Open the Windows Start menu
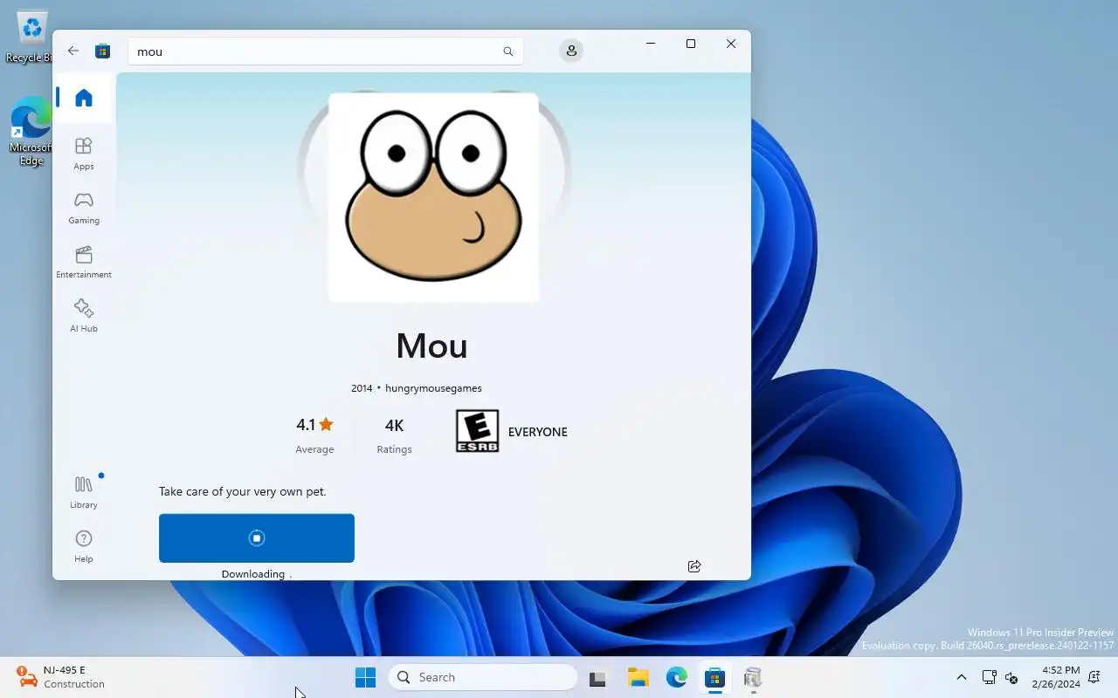 pyautogui.click(x=365, y=677)
